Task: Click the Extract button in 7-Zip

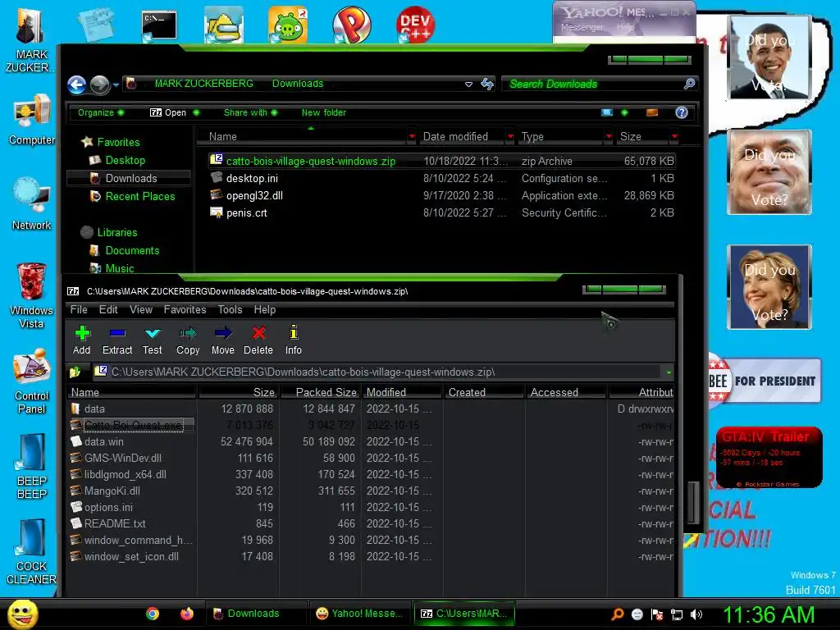Action: (117, 340)
